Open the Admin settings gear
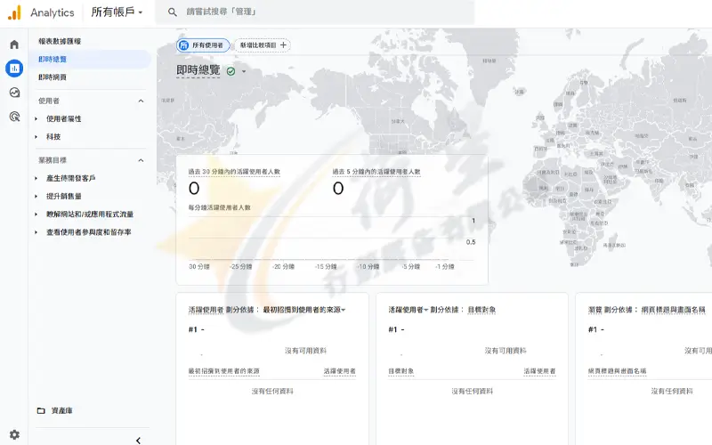The width and height of the screenshot is (712, 445). pos(14,434)
